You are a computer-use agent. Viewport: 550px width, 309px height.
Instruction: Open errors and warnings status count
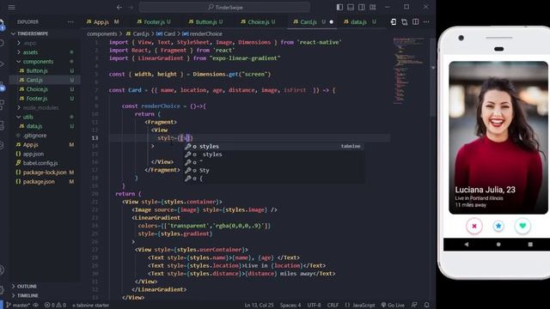tap(55, 306)
